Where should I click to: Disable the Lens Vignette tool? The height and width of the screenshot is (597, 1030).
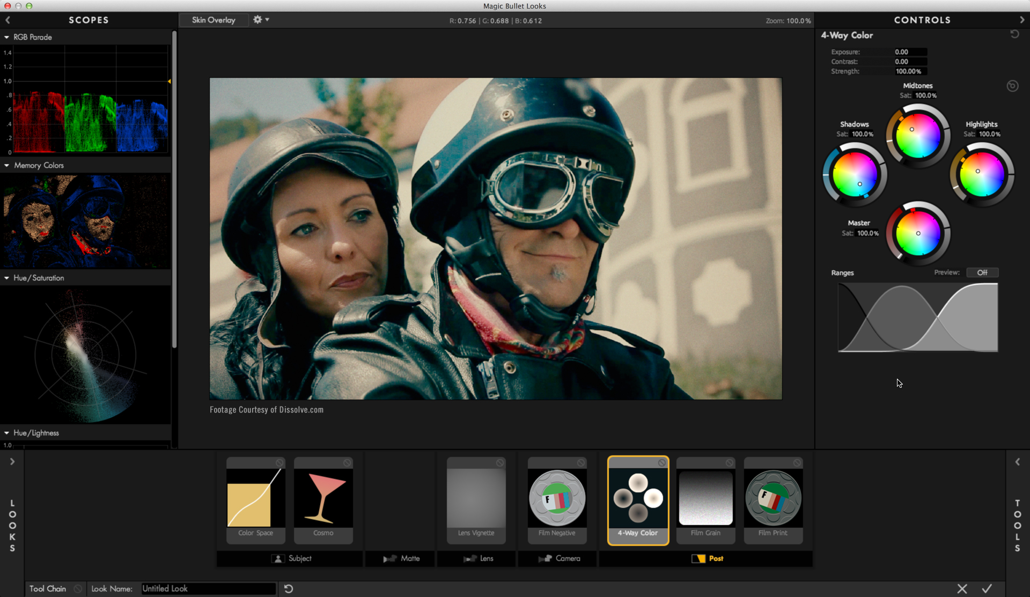500,463
